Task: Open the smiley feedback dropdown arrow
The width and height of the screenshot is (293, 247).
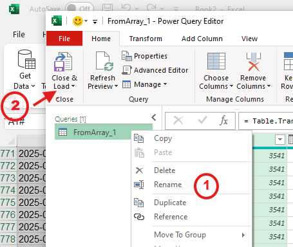Action: click(86, 21)
